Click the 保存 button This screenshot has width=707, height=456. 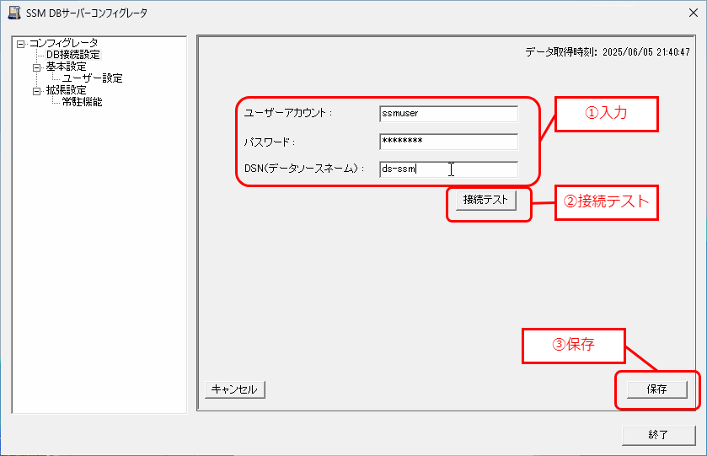coord(657,389)
